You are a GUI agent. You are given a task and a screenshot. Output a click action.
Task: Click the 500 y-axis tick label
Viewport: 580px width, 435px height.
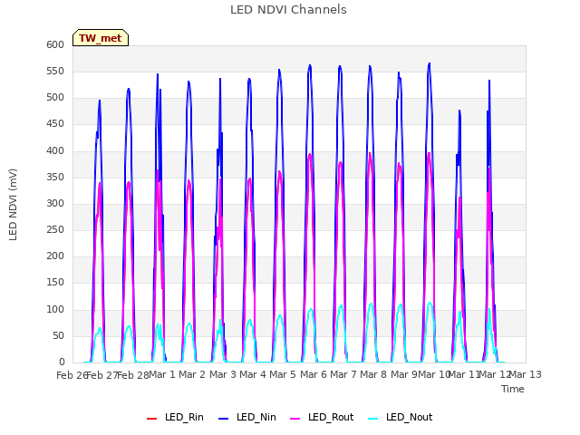(55, 98)
